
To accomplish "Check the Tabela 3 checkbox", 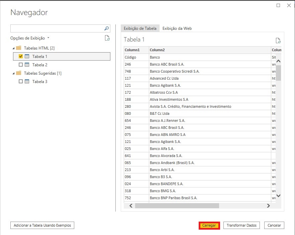I will point(21,82).
